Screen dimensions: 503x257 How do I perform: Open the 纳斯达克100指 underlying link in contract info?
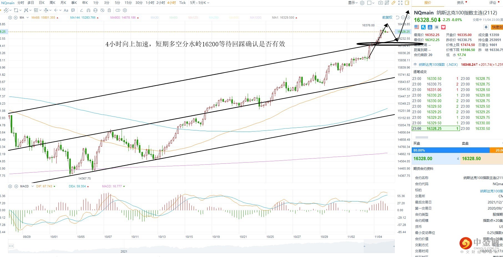coord(491,191)
